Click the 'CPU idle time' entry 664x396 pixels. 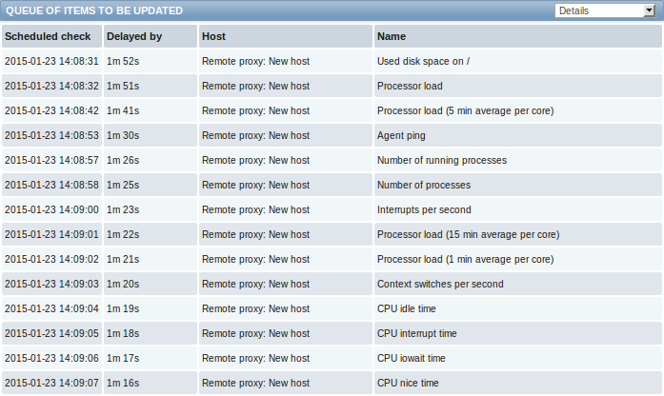tap(406, 308)
